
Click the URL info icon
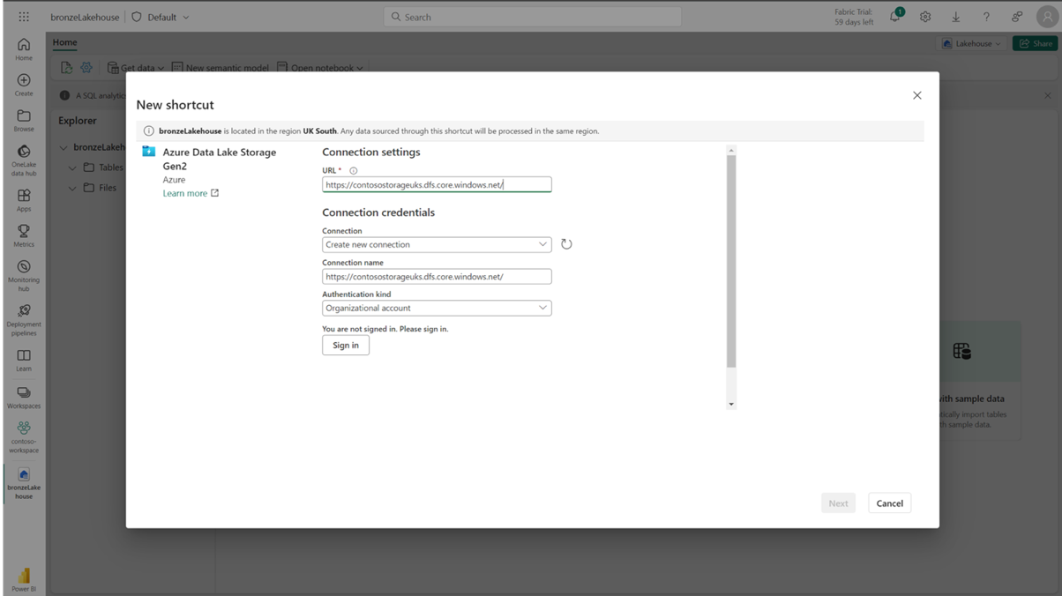(354, 171)
